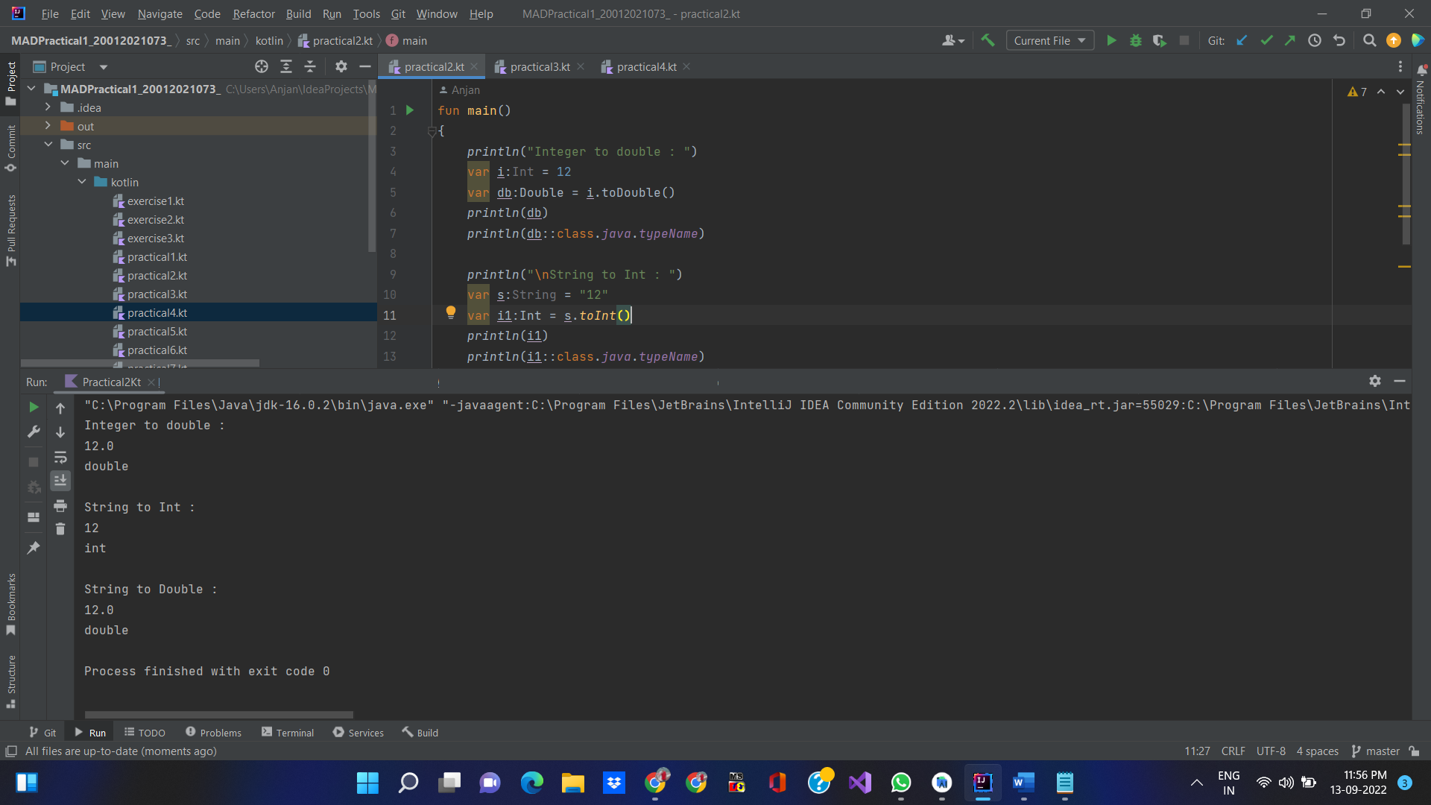1431x805 pixels.
Task: Run with coverage using the shield icon
Action: 1160,40
